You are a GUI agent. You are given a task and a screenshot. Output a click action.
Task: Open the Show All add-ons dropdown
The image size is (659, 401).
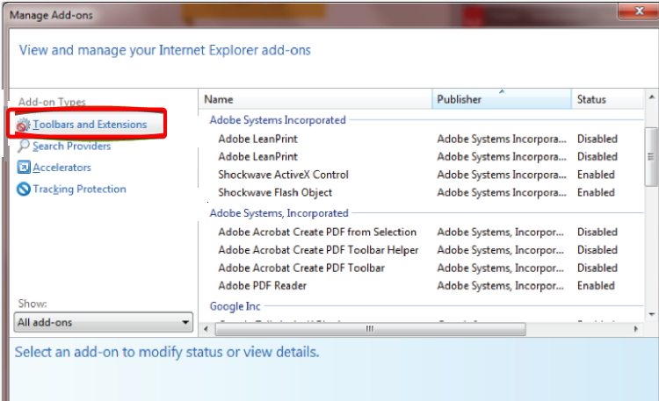click(x=104, y=323)
